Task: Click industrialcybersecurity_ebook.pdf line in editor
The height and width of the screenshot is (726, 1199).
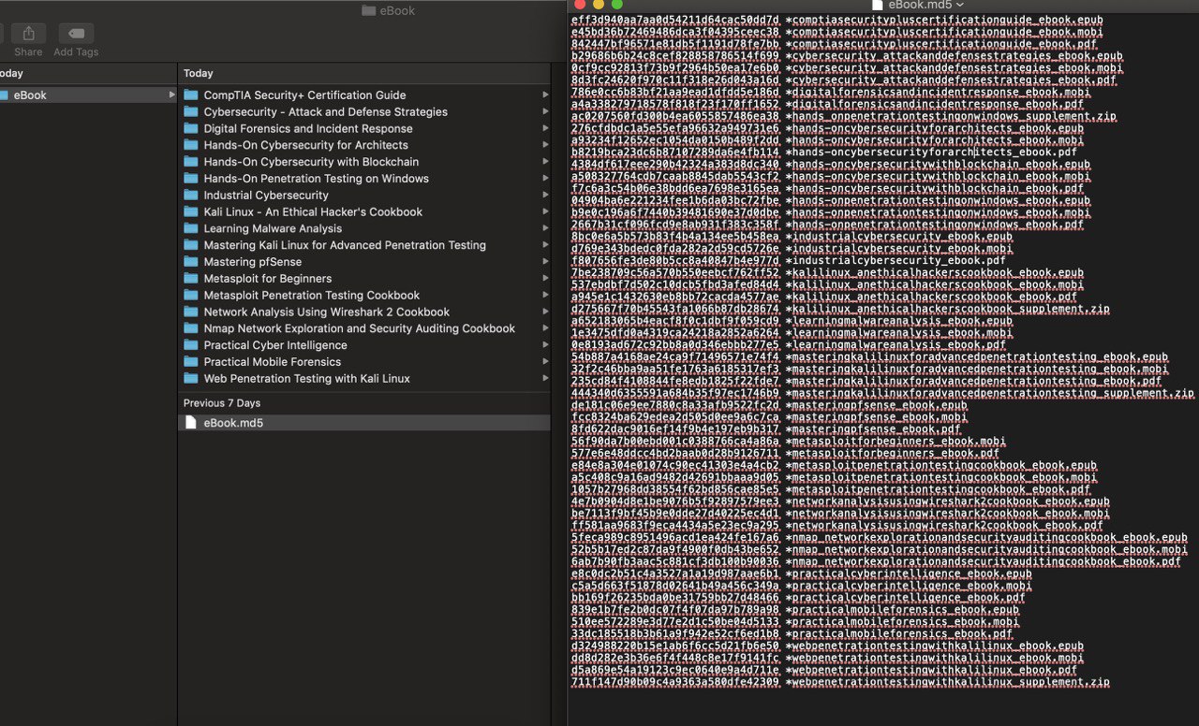Action: (897, 261)
